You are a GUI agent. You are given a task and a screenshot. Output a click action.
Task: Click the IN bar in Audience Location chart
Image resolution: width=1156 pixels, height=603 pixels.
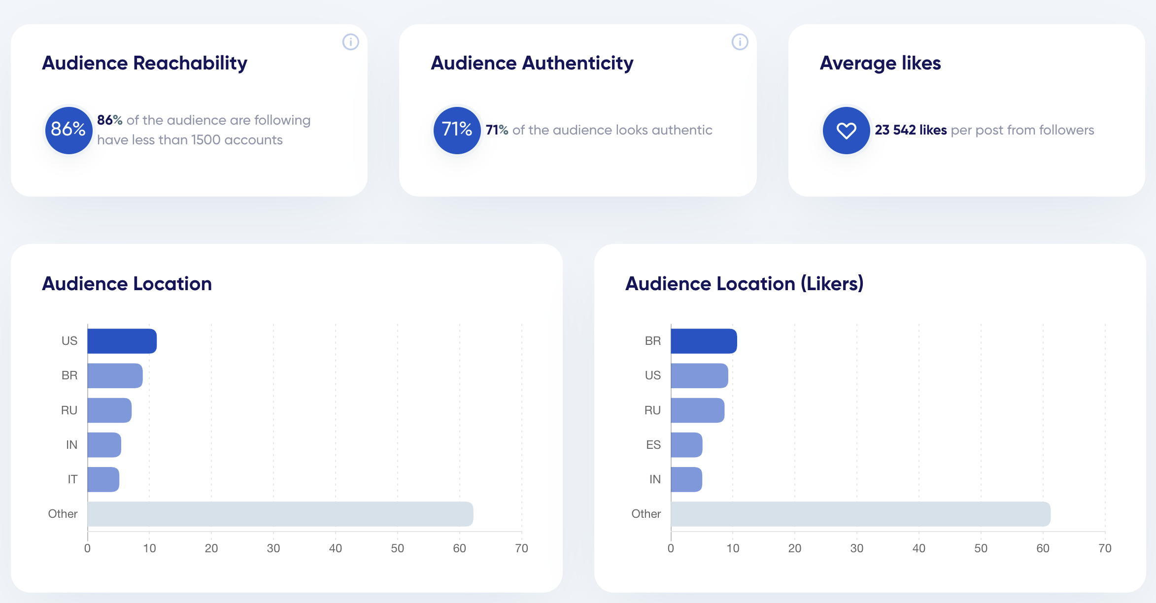pyautogui.click(x=104, y=445)
